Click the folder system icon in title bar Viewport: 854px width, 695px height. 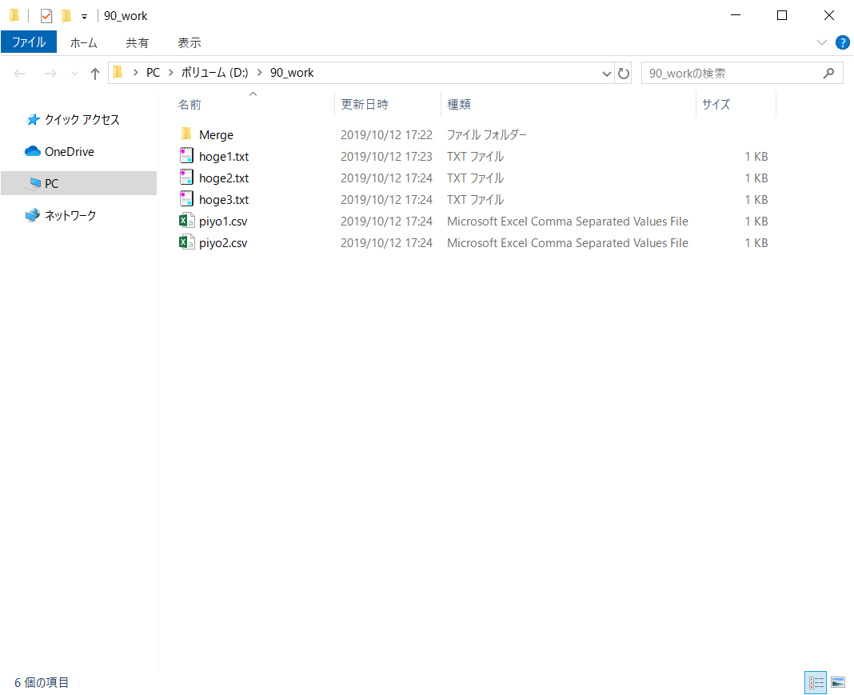(14, 16)
